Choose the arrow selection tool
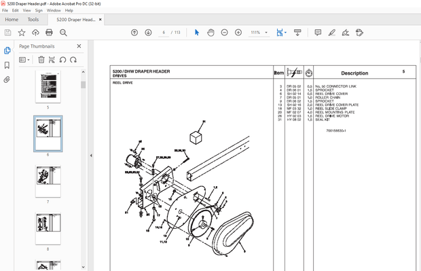Viewport: 421px width, 271px height. pos(197,33)
